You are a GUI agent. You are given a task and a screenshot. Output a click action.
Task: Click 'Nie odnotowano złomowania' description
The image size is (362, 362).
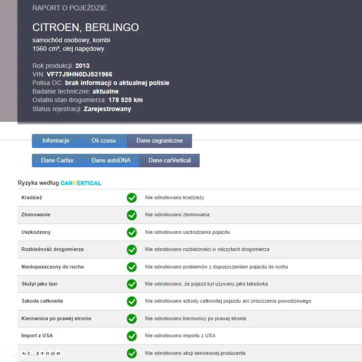pos(177,215)
